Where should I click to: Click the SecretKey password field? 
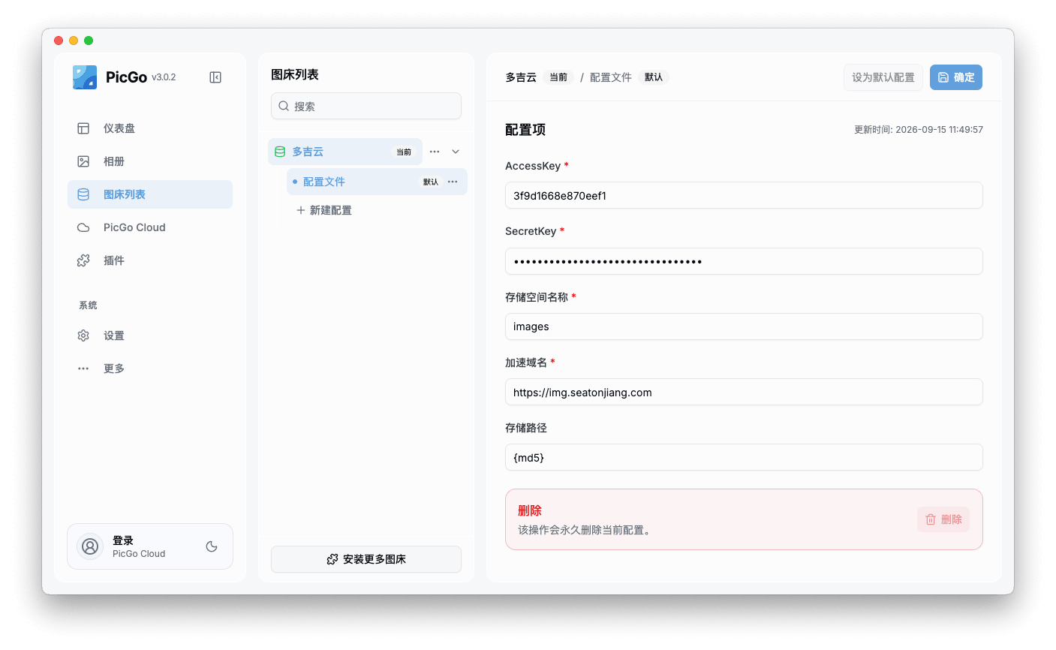coord(744,261)
